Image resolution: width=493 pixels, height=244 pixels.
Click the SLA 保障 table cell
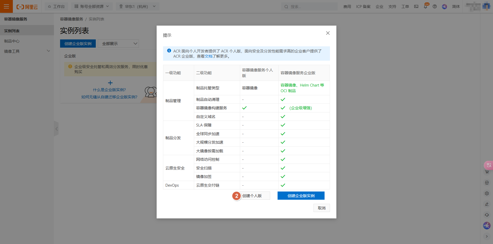tap(217, 125)
